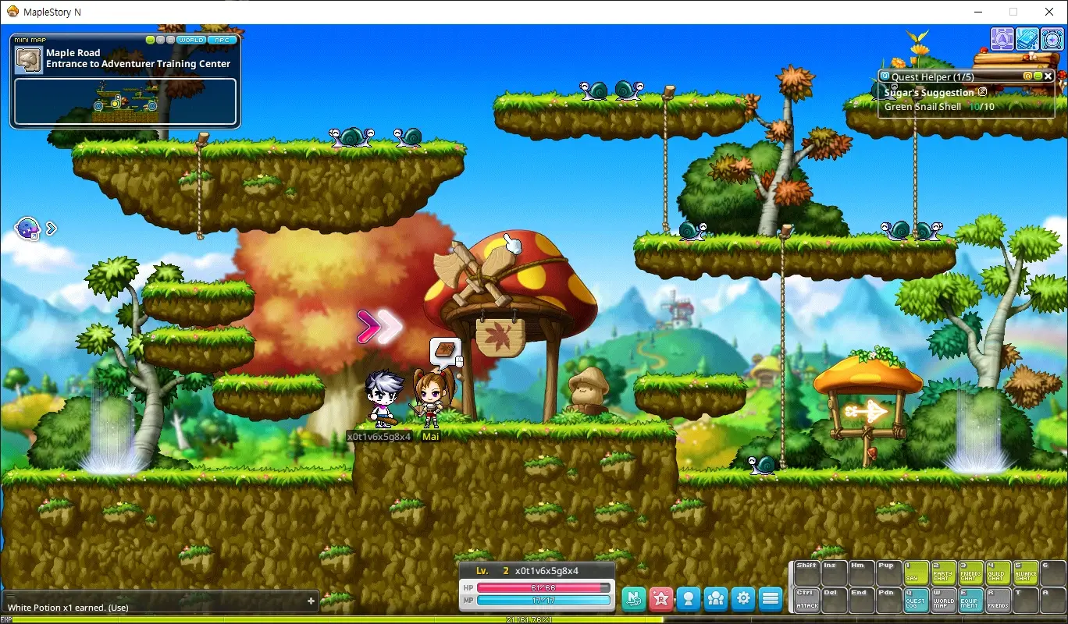Select the 2 PARTY CHAT slot
1068x624 pixels.
point(944,573)
